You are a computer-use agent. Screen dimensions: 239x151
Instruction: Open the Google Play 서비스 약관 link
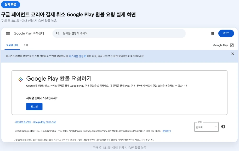point(45,122)
